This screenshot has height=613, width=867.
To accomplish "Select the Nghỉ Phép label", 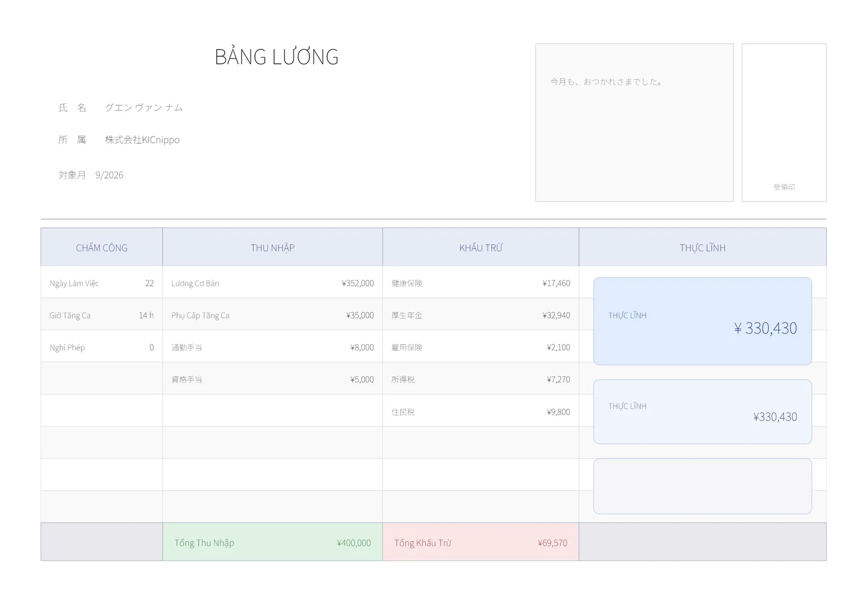I will [x=67, y=348].
